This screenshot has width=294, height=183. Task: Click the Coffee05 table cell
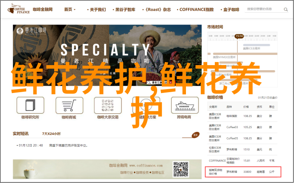[232, 138]
